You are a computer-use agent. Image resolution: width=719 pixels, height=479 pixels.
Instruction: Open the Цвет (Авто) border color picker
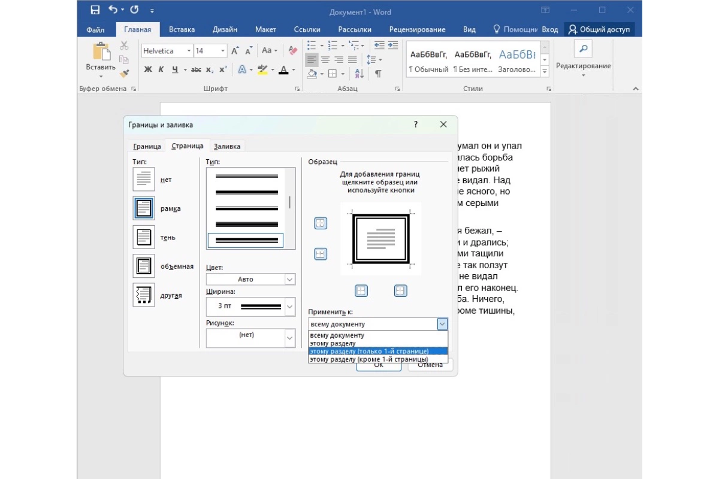pos(251,279)
